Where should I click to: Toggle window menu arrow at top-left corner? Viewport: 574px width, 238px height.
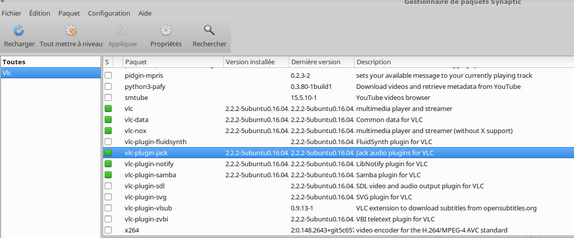(3, 1)
